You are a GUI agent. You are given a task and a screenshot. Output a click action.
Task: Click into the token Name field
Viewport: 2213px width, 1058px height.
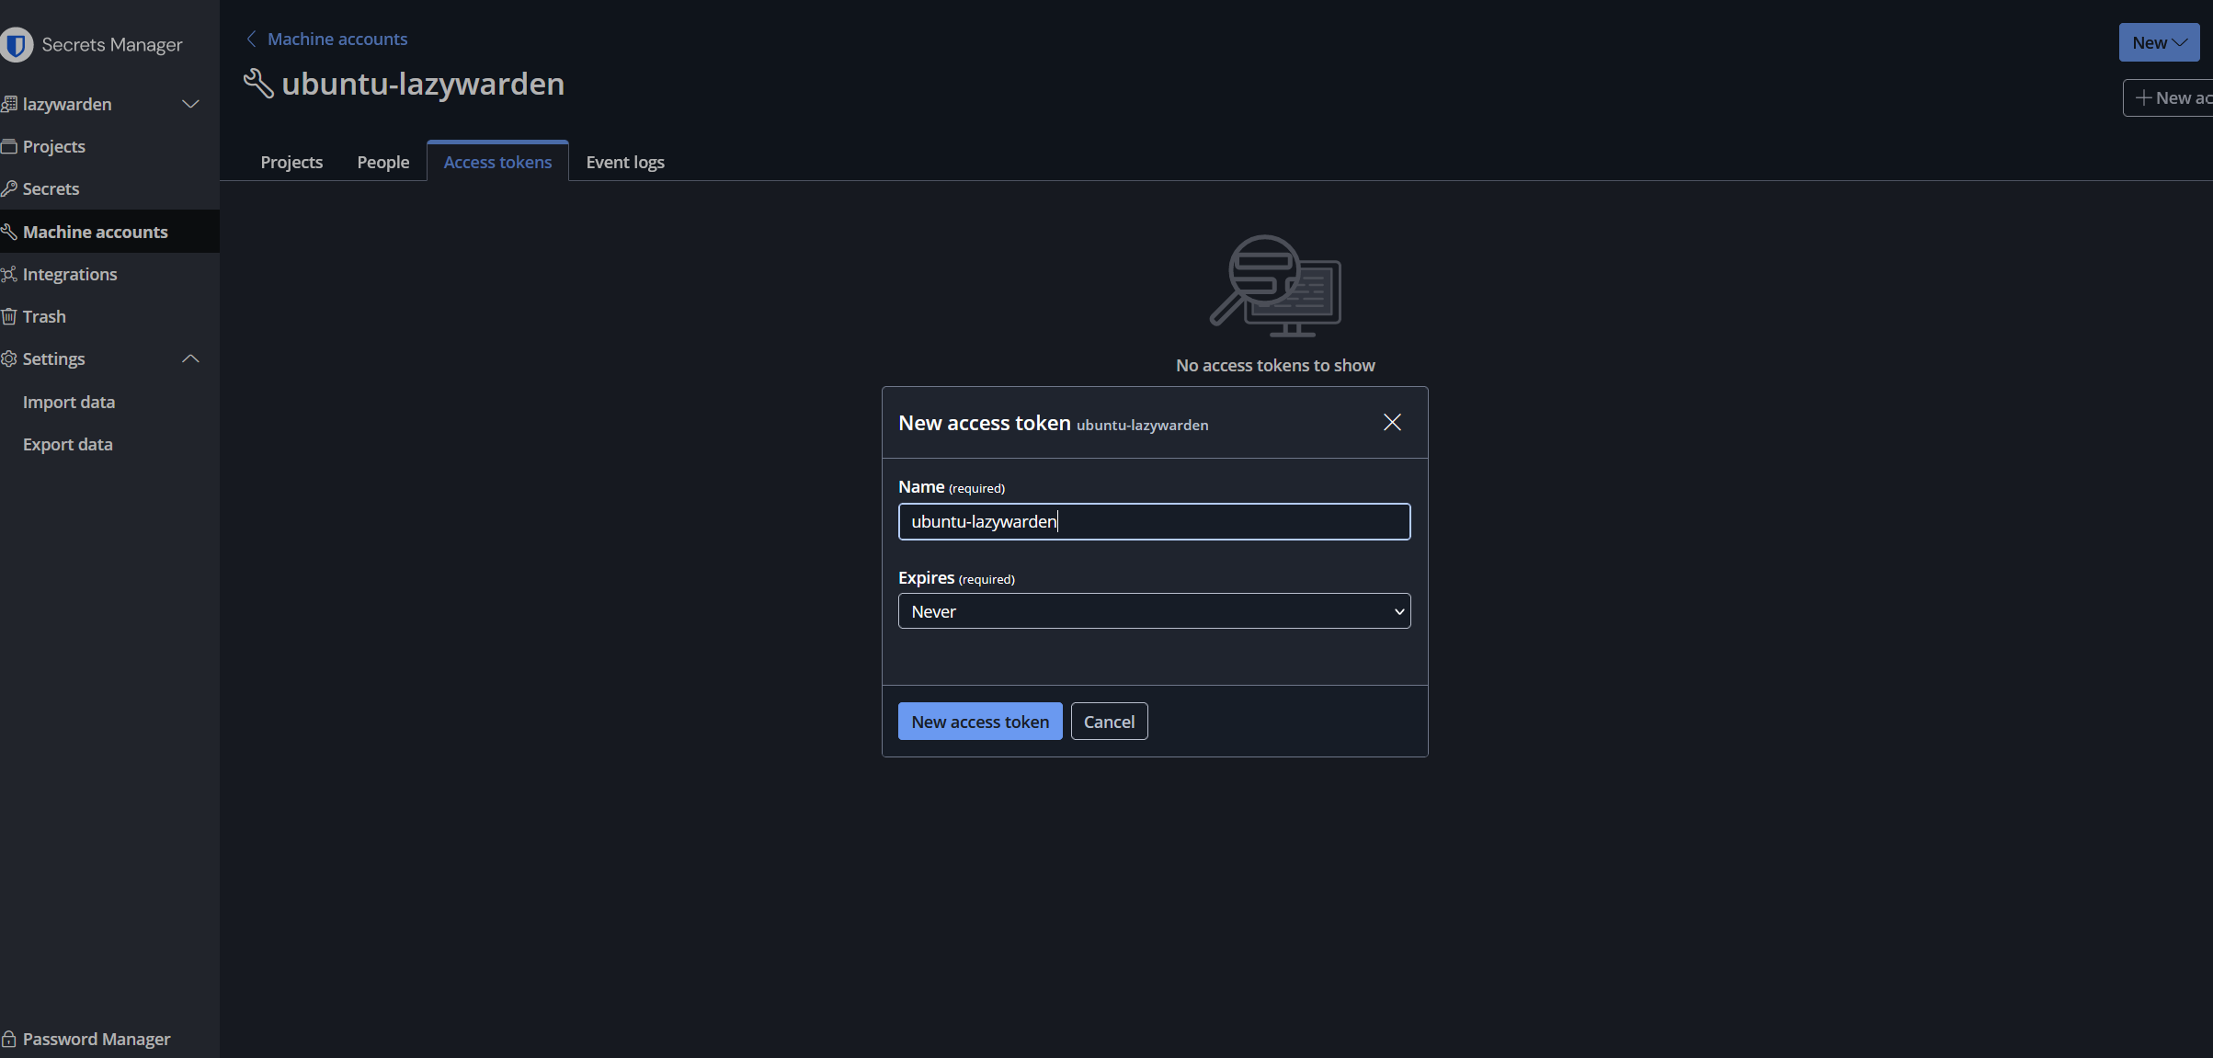click(1154, 521)
